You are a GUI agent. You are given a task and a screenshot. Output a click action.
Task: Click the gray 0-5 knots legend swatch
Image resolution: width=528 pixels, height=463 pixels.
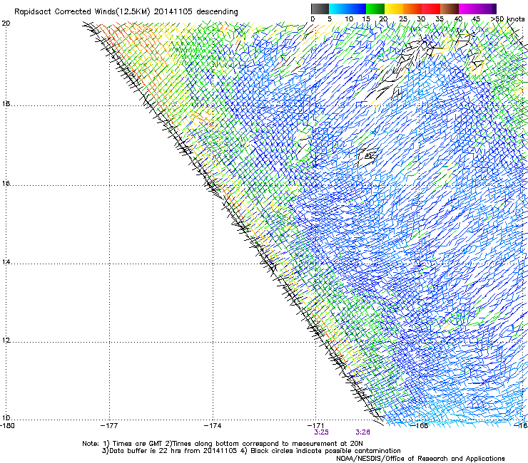[x=320, y=9]
